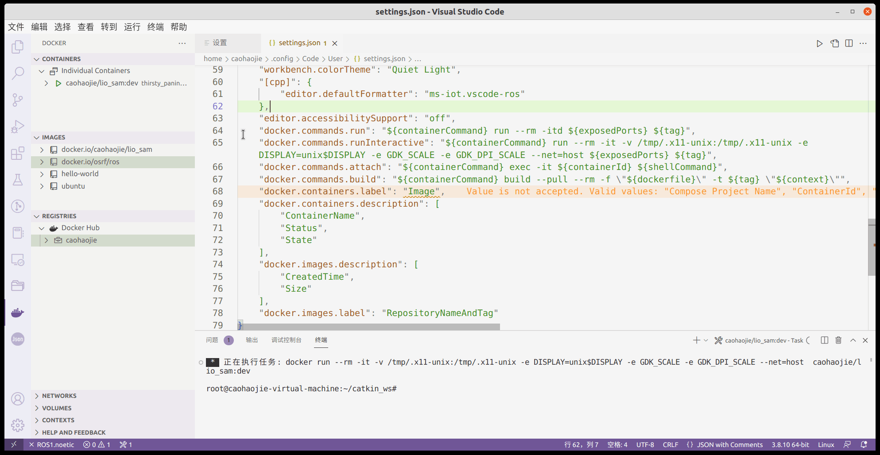
Task: Change encoding via UTF-8
Action: pyautogui.click(x=645, y=444)
